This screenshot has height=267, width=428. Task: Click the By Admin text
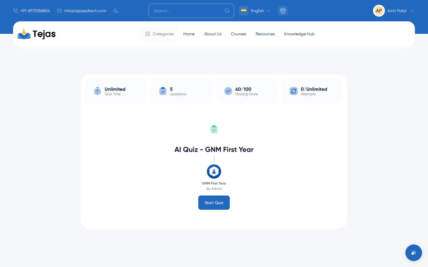click(214, 189)
